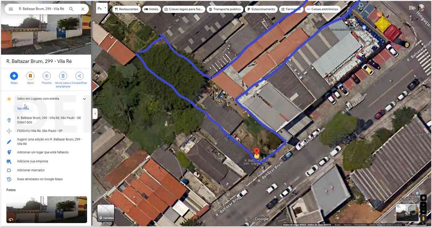Click the Ver lista link
432x227 pixels.
[23, 108]
